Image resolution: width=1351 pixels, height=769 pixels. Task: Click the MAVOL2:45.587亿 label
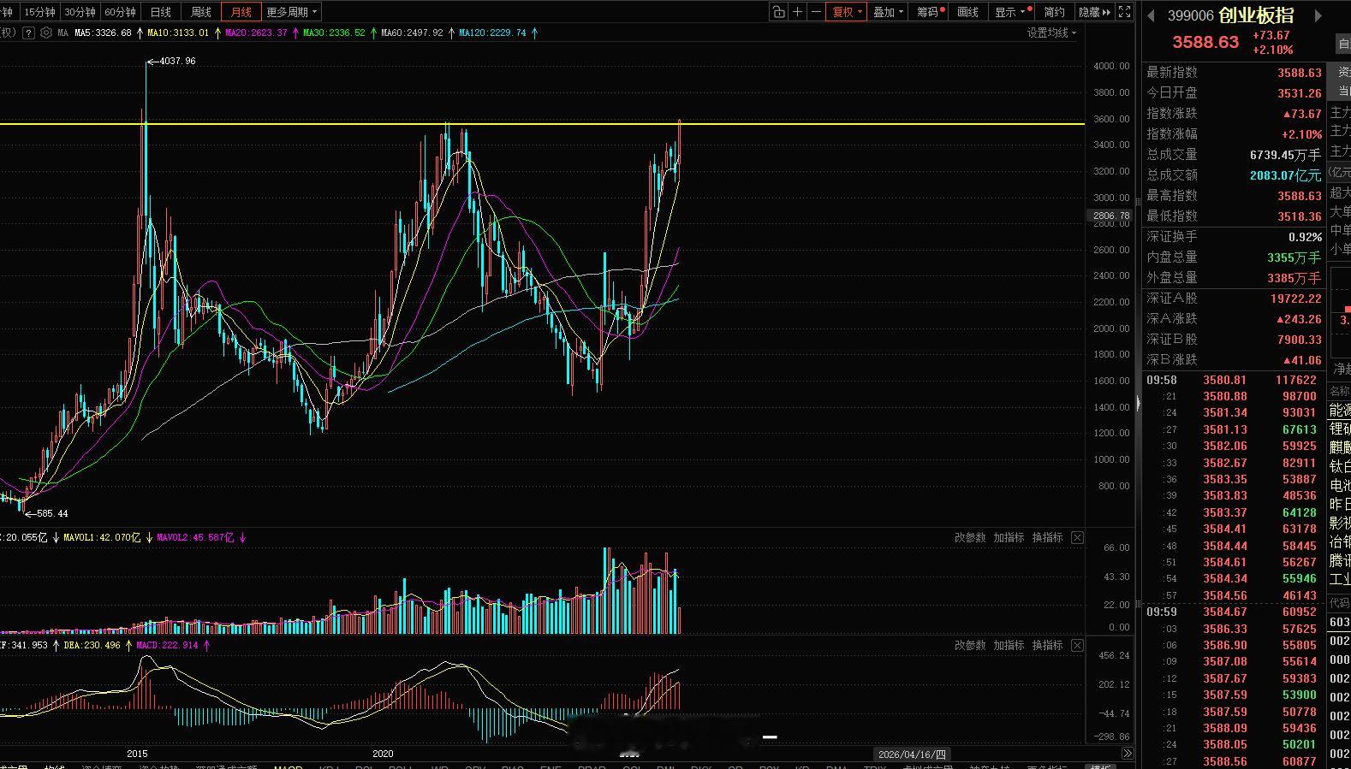click(x=195, y=537)
